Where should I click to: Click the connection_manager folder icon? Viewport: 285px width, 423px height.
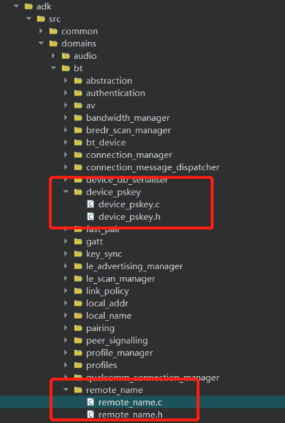click(78, 155)
